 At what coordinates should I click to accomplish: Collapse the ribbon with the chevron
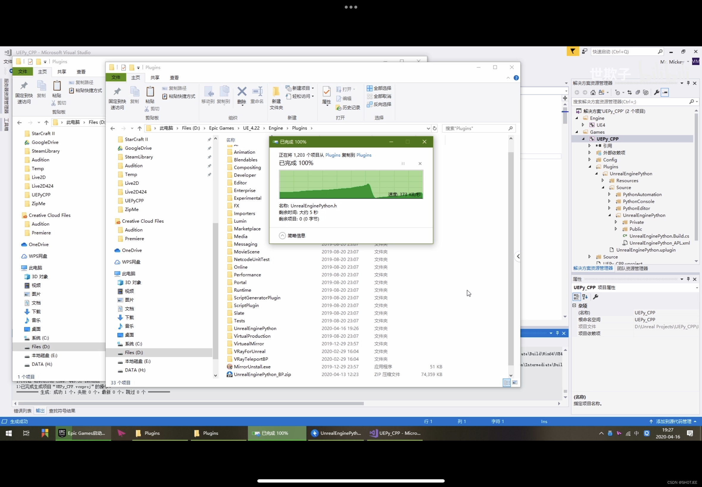[508, 78]
